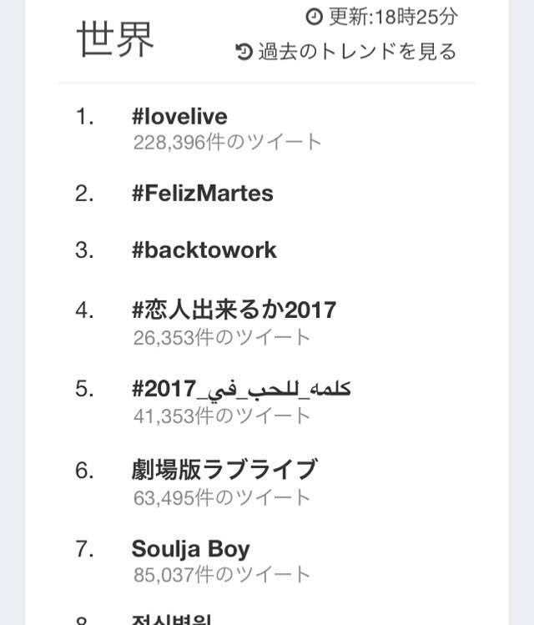Select the partially visible Korean trend at the bottom

point(172,619)
